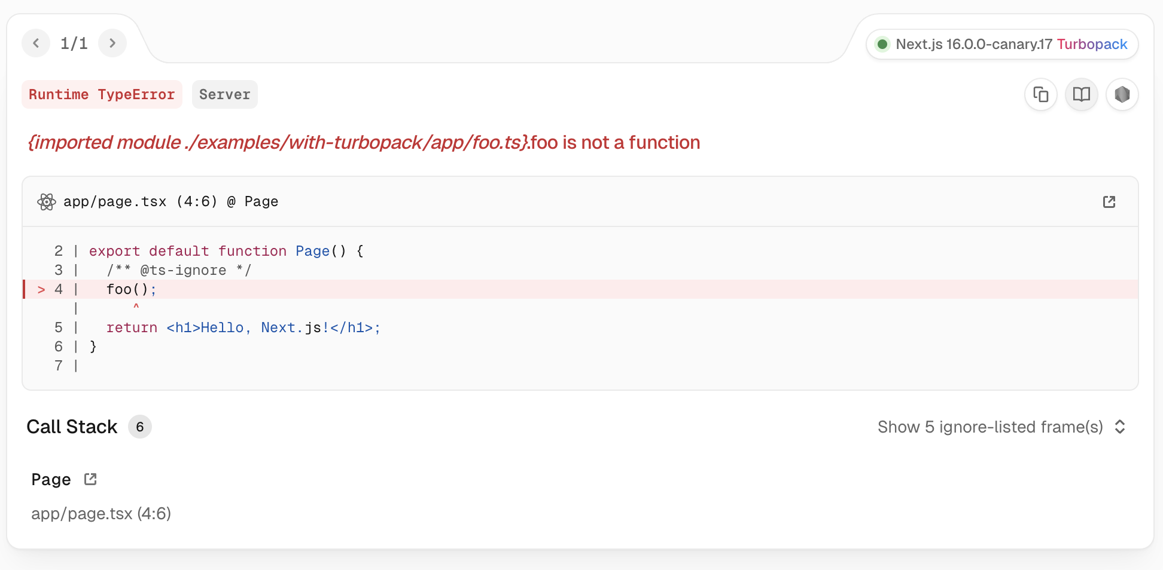Open code frame source in editor
Image resolution: width=1163 pixels, height=570 pixels.
click(1109, 202)
